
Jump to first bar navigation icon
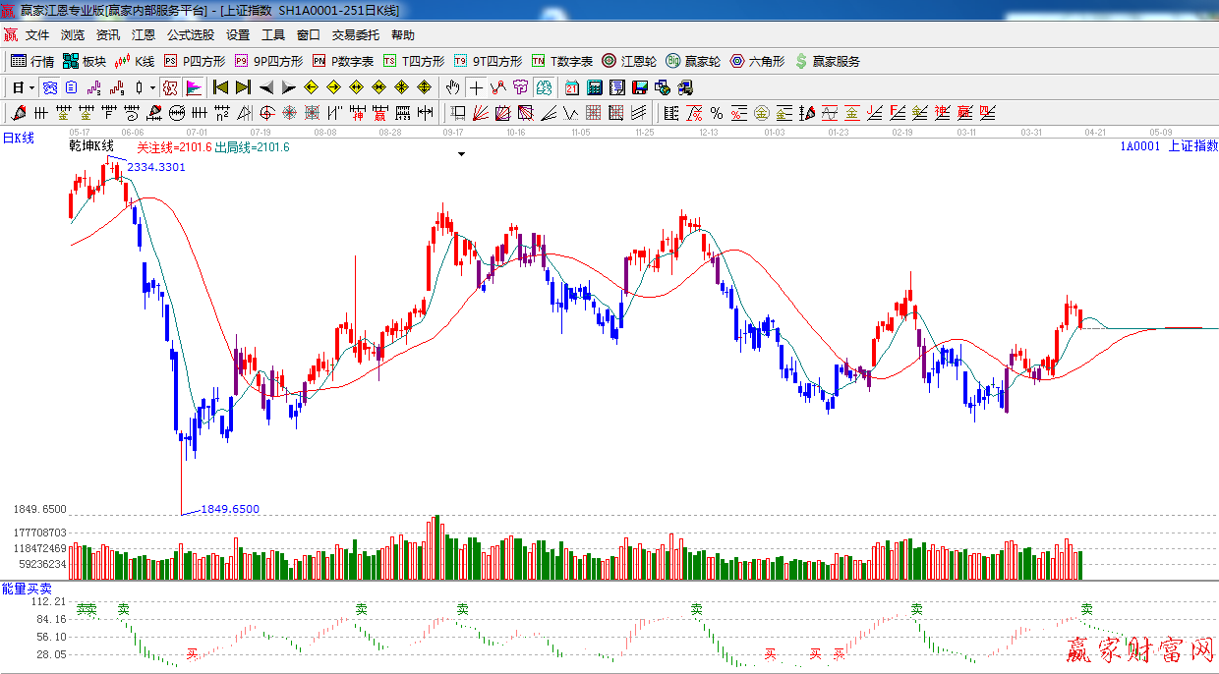220,87
